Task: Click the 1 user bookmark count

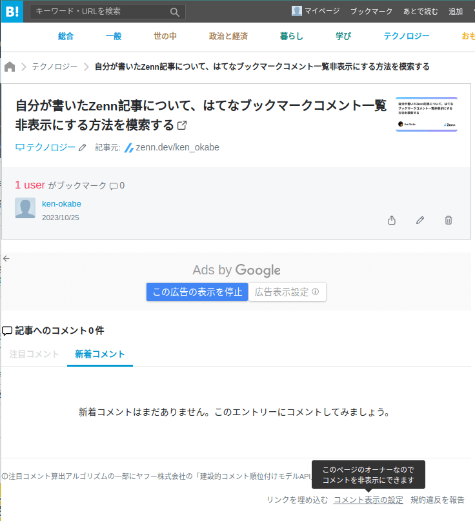Action: (30, 185)
